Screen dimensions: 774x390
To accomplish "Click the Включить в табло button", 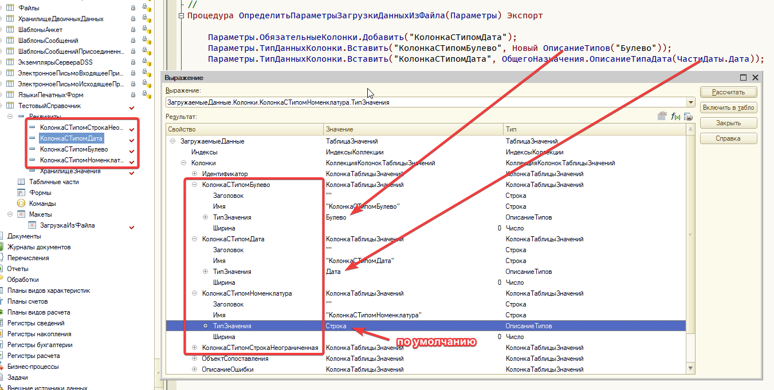I will (x=728, y=108).
